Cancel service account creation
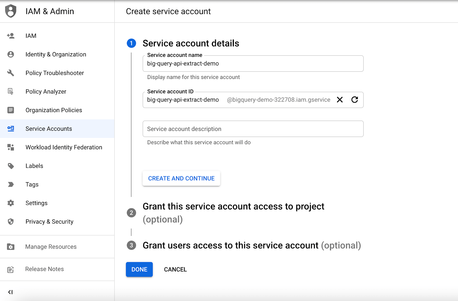 click(175, 270)
